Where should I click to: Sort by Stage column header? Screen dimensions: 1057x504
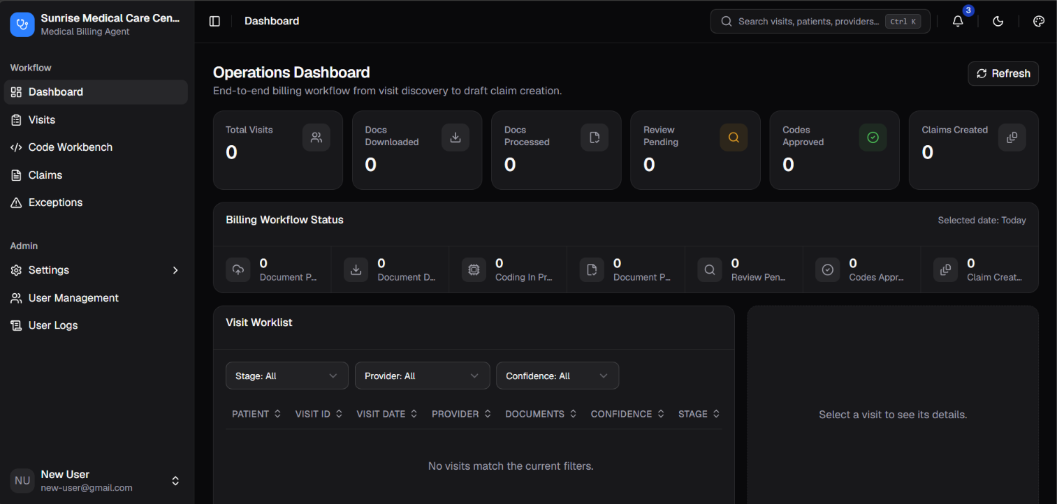pos(699,414)
